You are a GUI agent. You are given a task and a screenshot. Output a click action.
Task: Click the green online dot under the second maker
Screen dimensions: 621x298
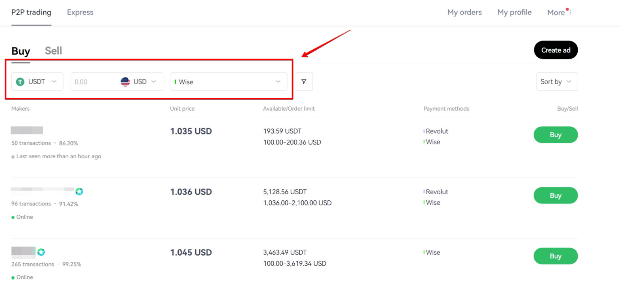tap(13, 217)
